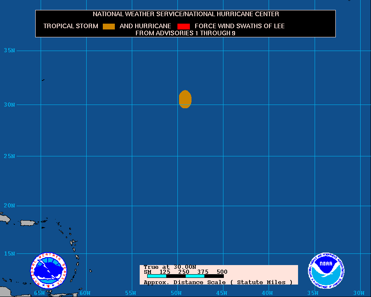The height and width of the screenshot is (297, 371).
Task: Click the orange tropical storm legend swatch
Action: [109, 27]
